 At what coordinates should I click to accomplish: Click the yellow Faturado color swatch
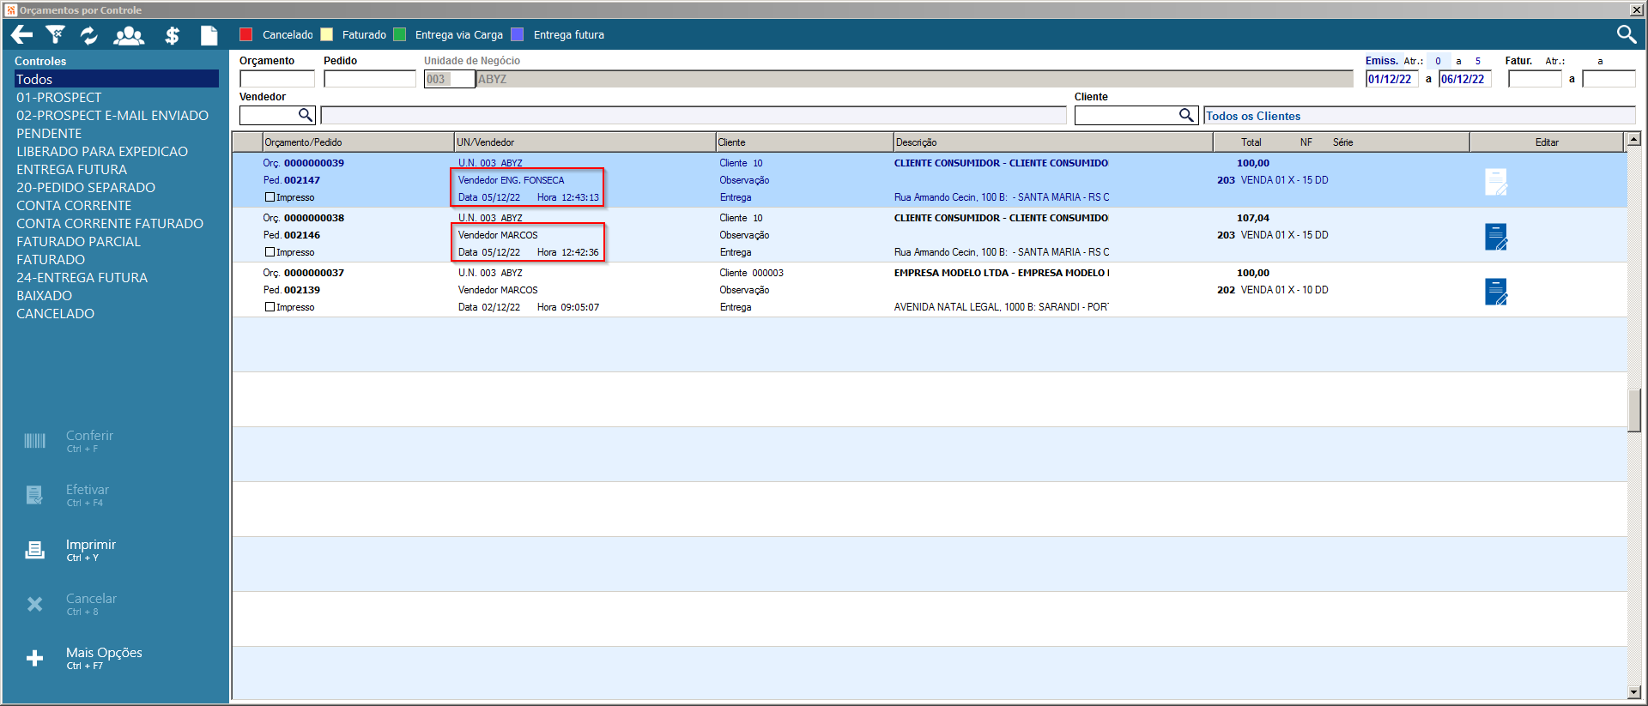(326, 34)
